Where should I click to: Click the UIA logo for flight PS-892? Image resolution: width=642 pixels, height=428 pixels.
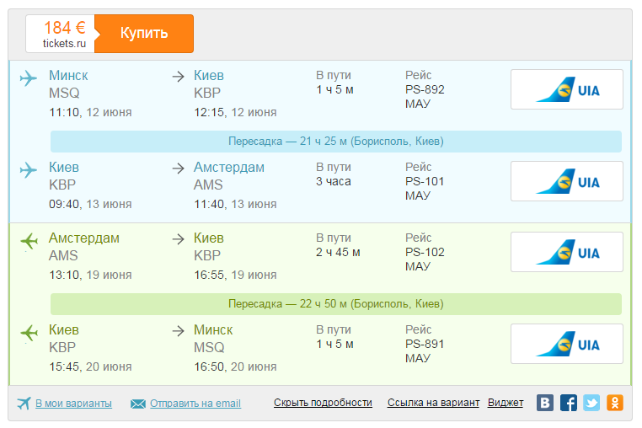coord(567,89)
